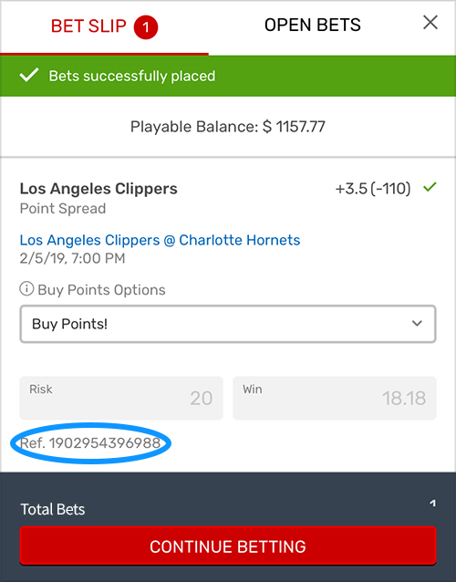Screen dimensions: 456x582
Task: Expand the Buy Points dropdown chevron
Action: [x=417, y=323]
